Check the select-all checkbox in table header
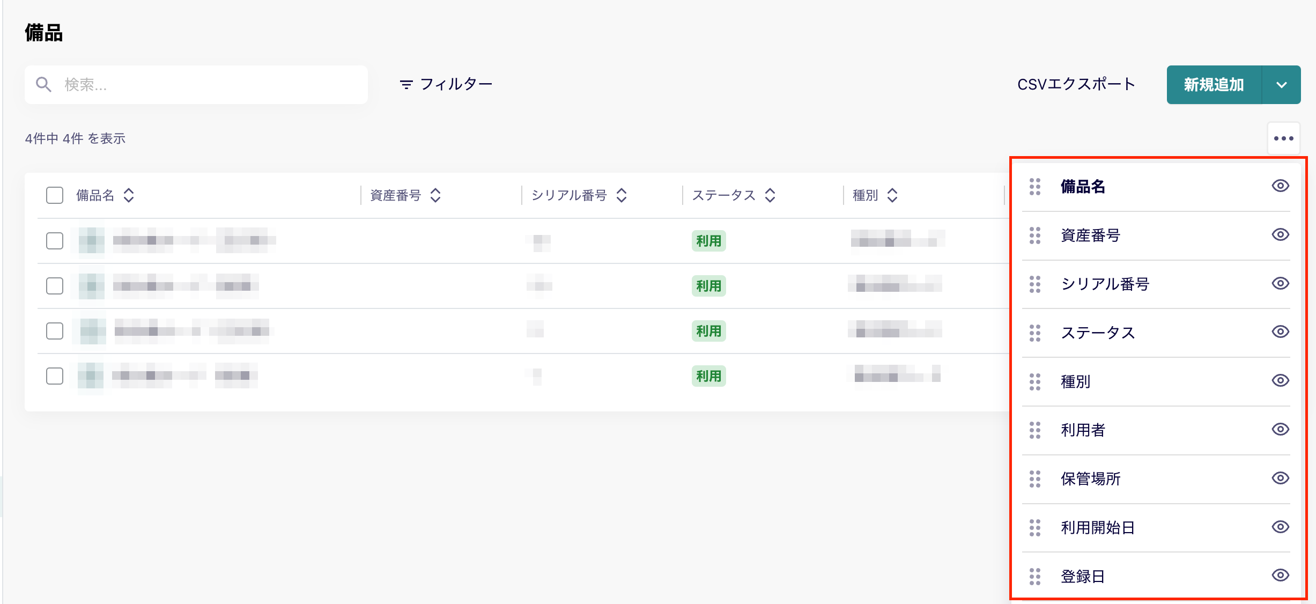Viewport: 1316px width, 604px height. pos(55,195)
